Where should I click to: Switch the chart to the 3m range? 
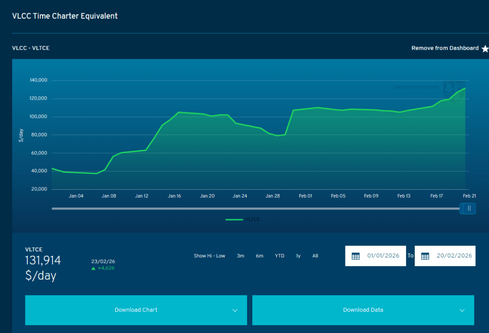[240, 256]
